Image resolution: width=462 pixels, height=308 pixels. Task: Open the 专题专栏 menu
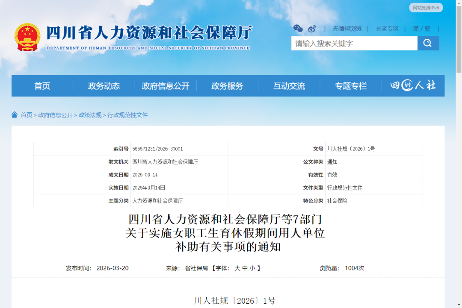point(351,85)
